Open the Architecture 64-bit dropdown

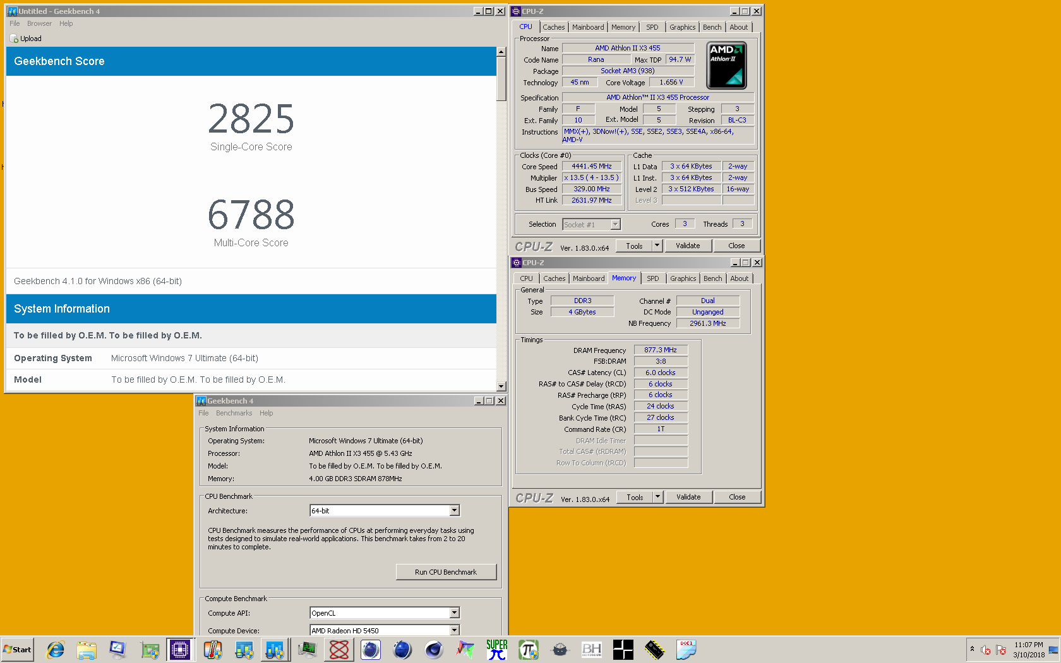point(454,510)
